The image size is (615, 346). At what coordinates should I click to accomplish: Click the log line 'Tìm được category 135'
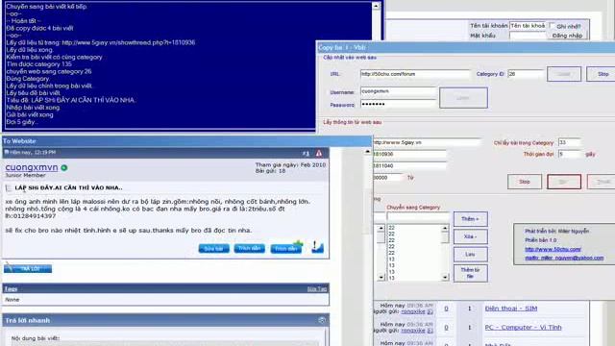(x=38, y=64)
